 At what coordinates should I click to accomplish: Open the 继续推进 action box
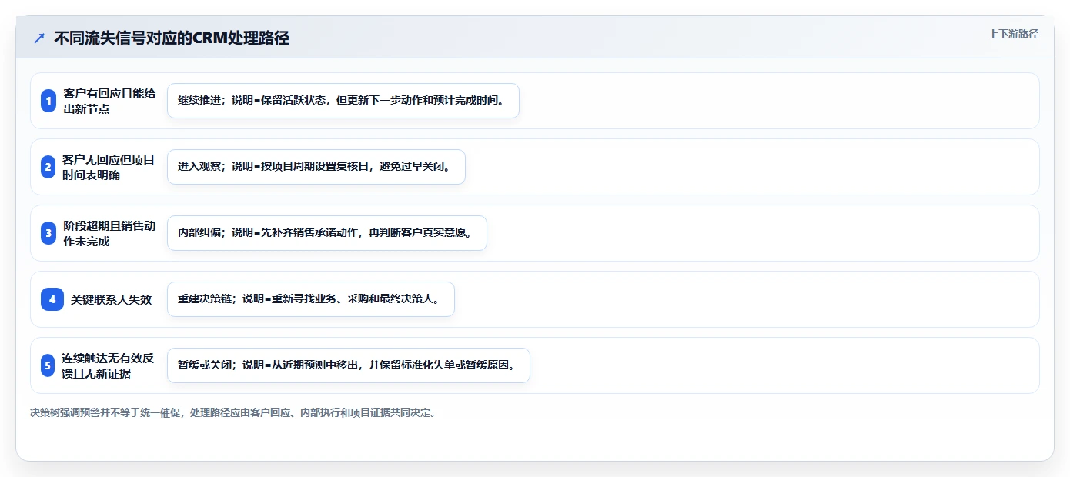click(x=343, y=101)
